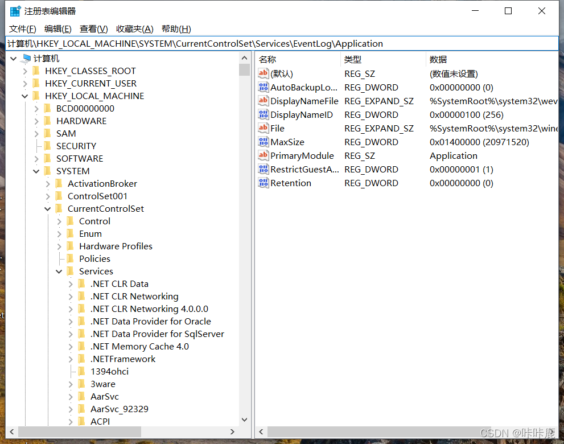The width and height of the screenshot is (564, 444).
Task: Open the 收藏夹(A) menu
Action: pos(135,29)
